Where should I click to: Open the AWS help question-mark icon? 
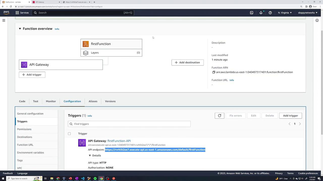tap(270, 13)
